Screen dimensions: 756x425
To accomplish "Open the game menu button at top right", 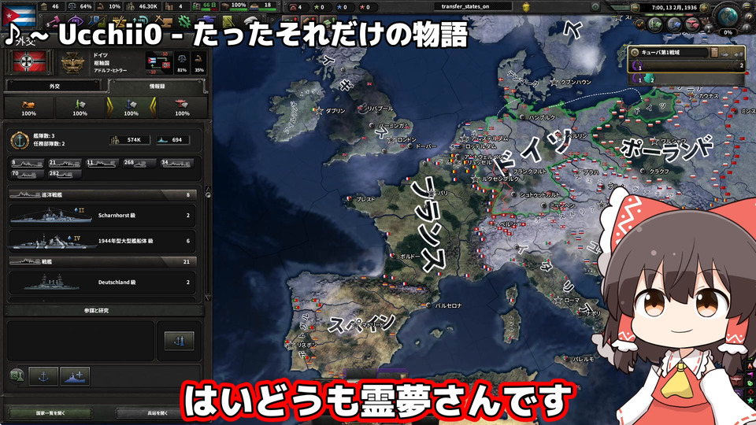I will coord(749,7).
